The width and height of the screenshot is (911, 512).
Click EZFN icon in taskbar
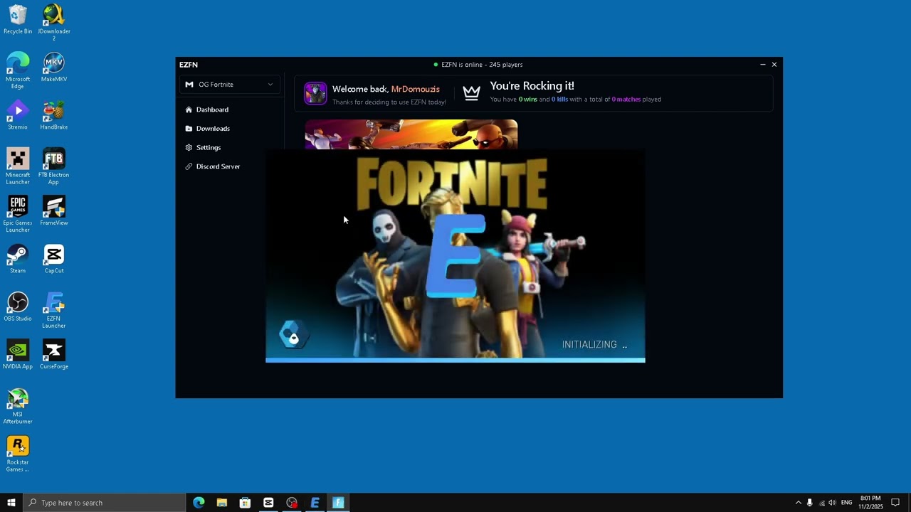(315, 503)
